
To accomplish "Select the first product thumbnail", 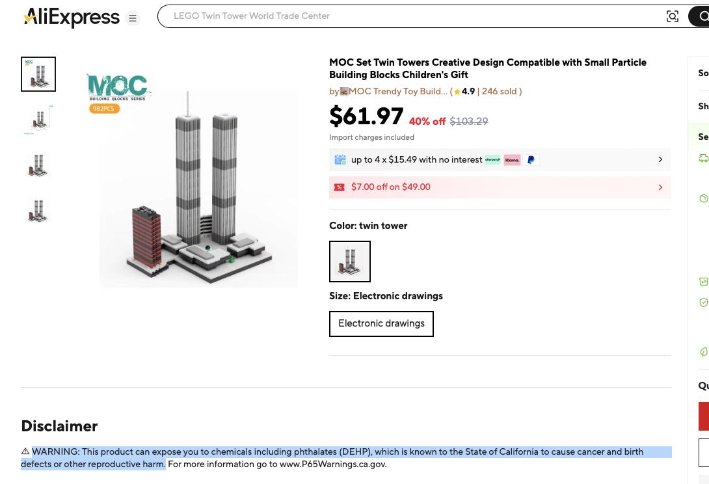I will pos(38,74).
